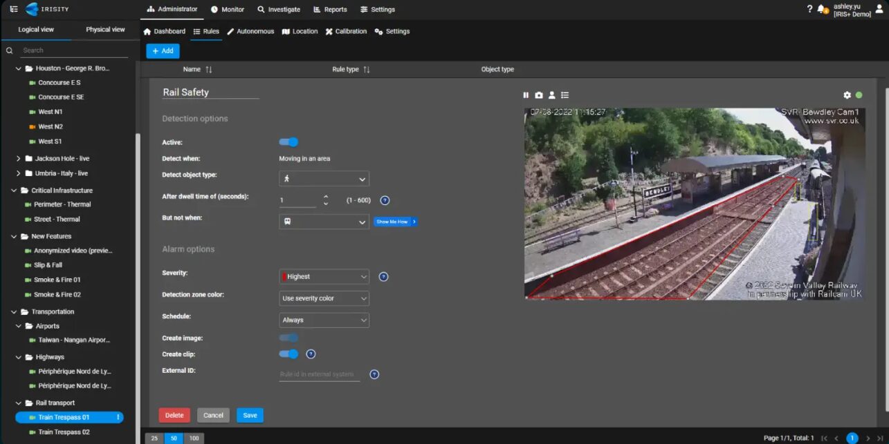Click the red Delete button
This screenshot has height=444, width=889.
click(x=174, y=416)
